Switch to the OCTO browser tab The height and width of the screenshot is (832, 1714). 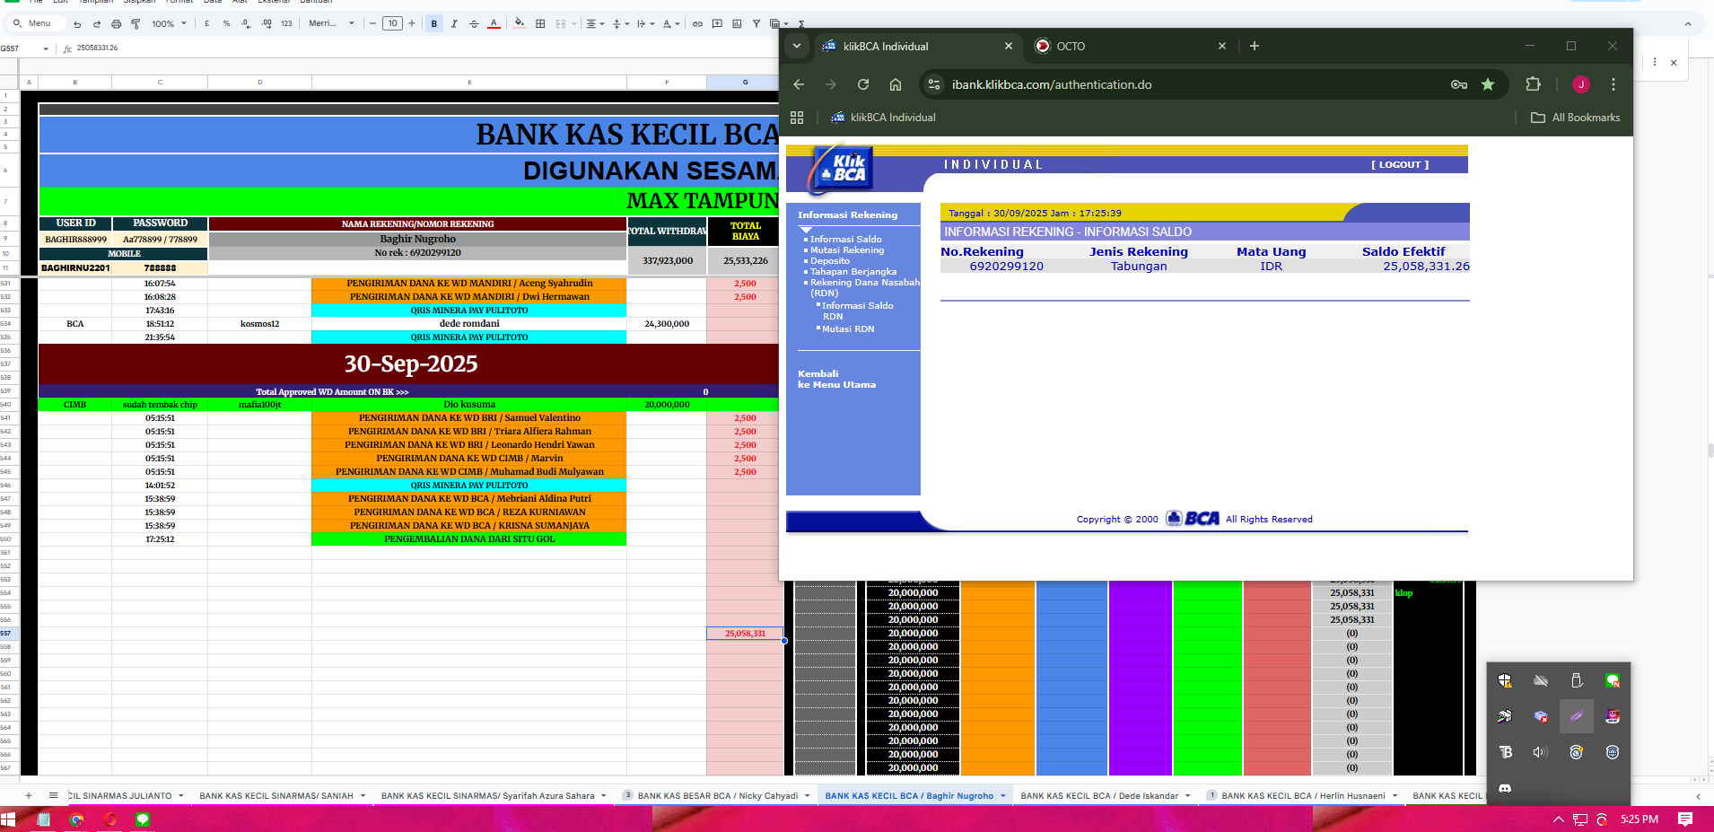(x=1130, y=46)
